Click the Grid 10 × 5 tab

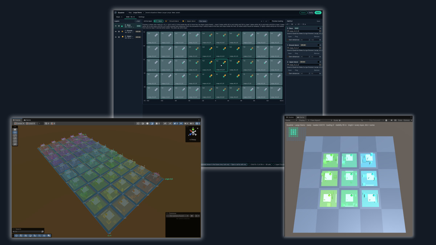pyautogui.click(x=130, y=17)
